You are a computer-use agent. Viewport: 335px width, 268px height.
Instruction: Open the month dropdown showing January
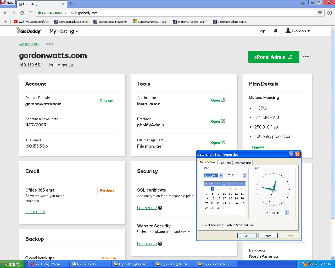213,175
